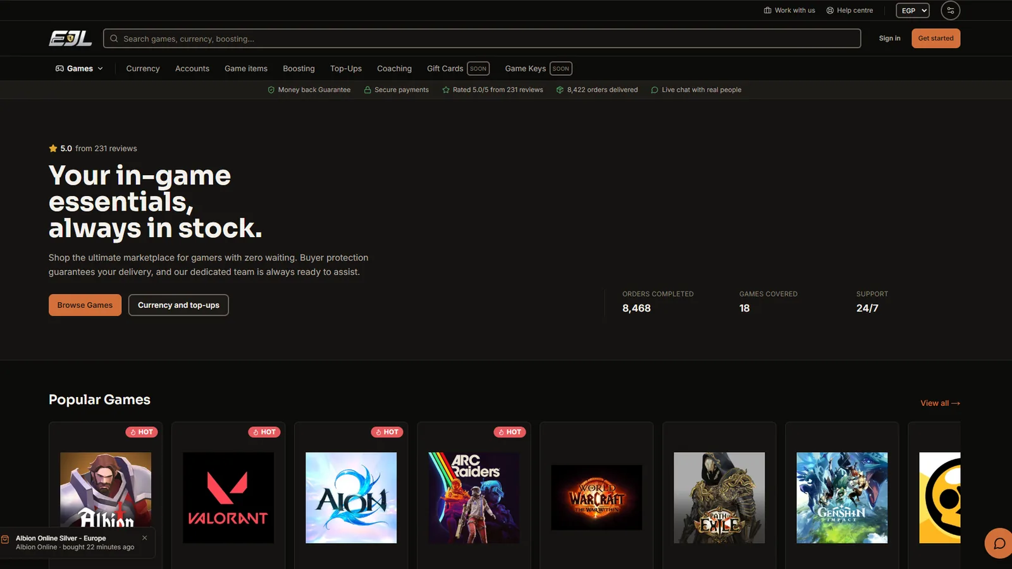Click the 'from 231 reviews' text

point(106,149)
